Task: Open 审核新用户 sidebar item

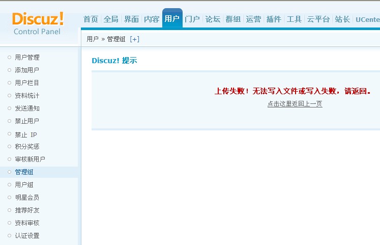Action: coord(30,159)
